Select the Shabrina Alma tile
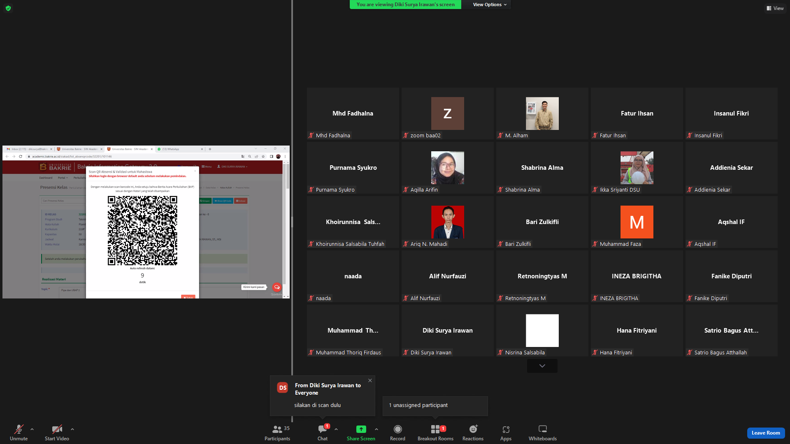The image size is (790, 444). [542, 168]
